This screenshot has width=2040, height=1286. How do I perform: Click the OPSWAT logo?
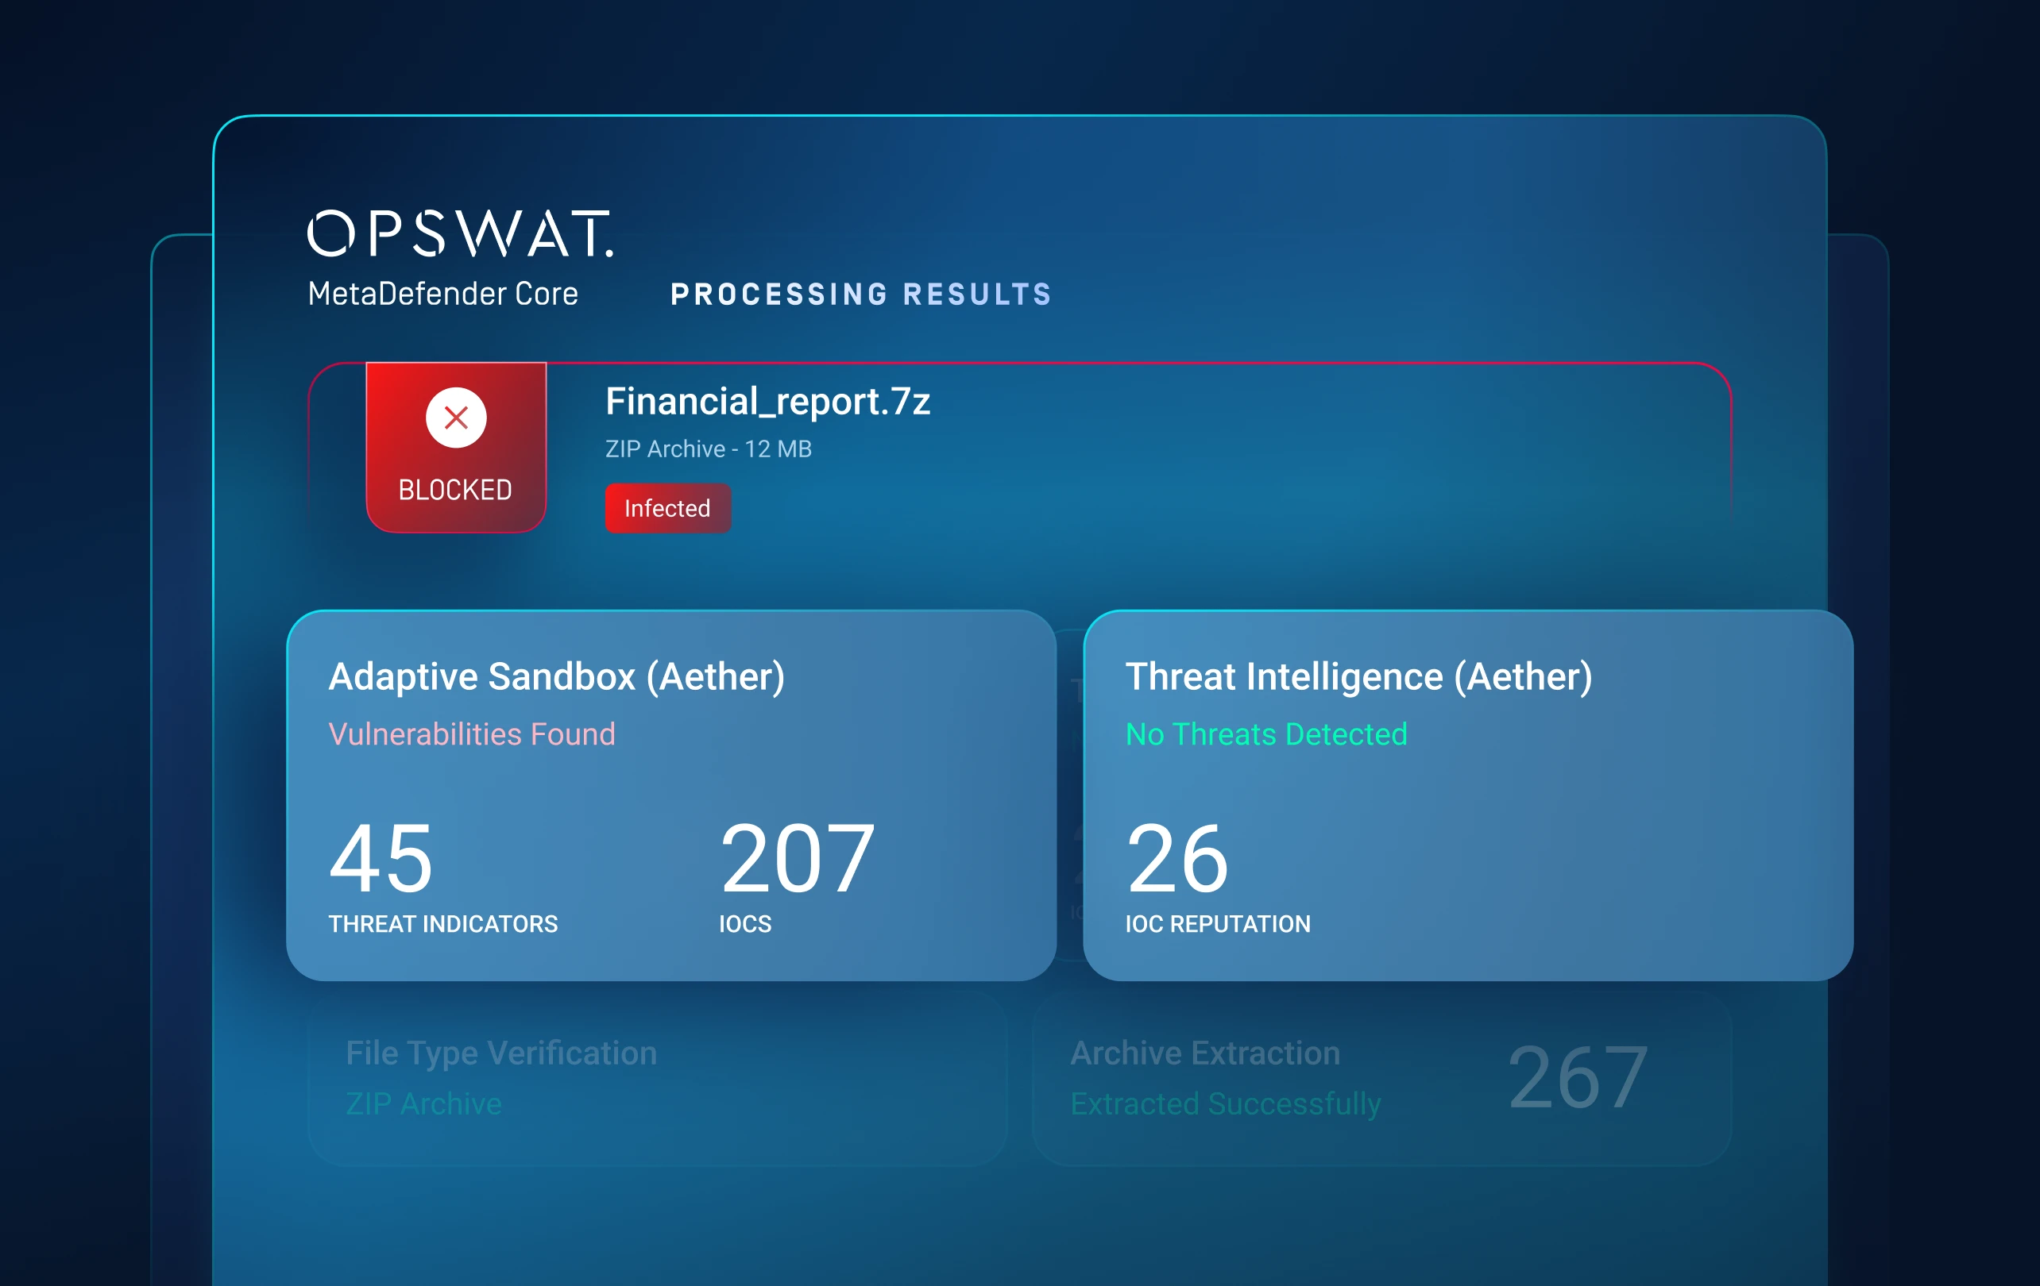tap(460, 233)
